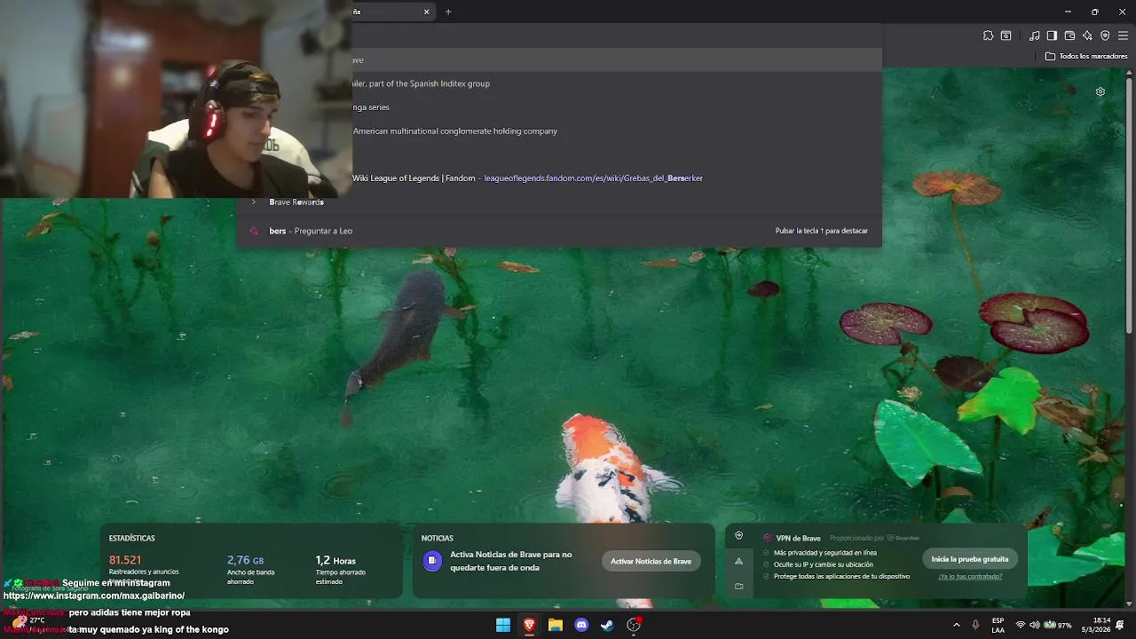
Task: Click the ESTADÍSTICAS card heading
Action: tap(131, 538)
